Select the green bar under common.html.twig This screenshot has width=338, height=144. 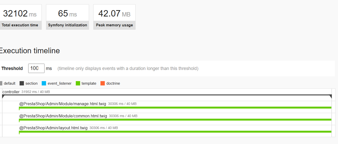tap(175, 120)
